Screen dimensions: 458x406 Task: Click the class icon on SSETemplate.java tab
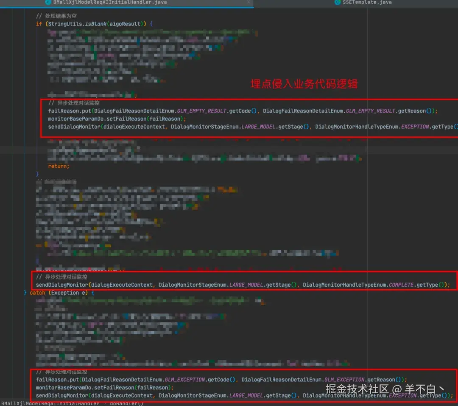coord(338,3)
